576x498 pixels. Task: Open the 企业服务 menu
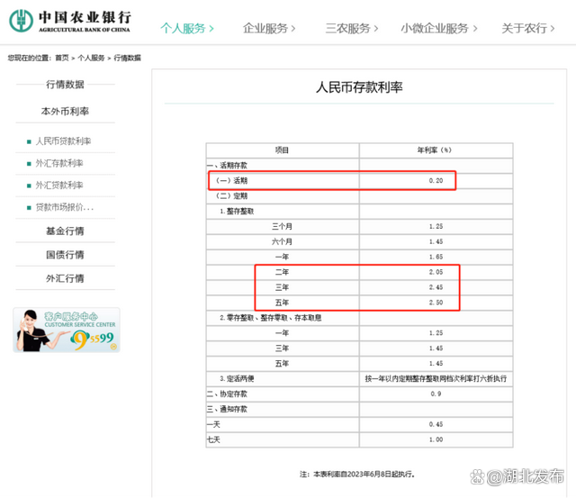pyautogui.click(x=269, y=28)
